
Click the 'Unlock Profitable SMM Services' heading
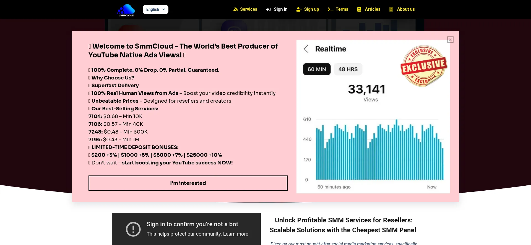point(343,225)
